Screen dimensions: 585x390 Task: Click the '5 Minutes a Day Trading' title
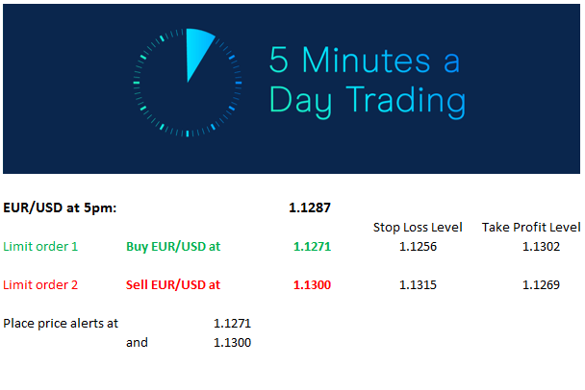click(368, 81)
